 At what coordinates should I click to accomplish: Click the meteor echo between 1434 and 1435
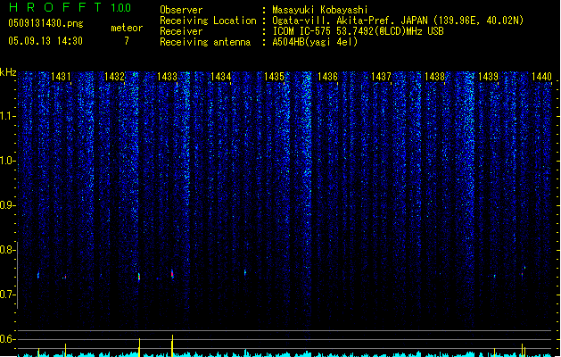[x=245, y=272]
